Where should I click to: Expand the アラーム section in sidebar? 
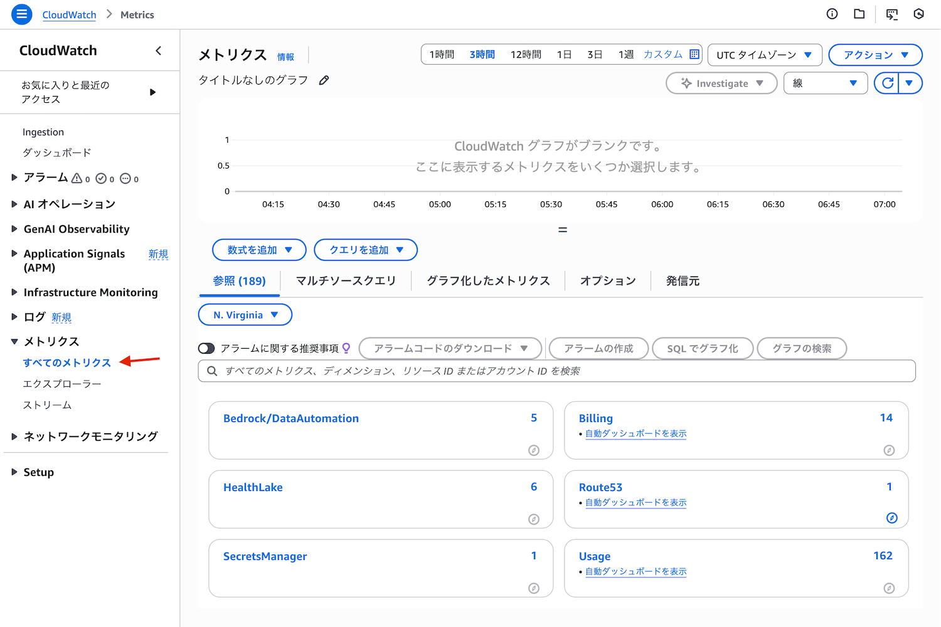point(14,178)
